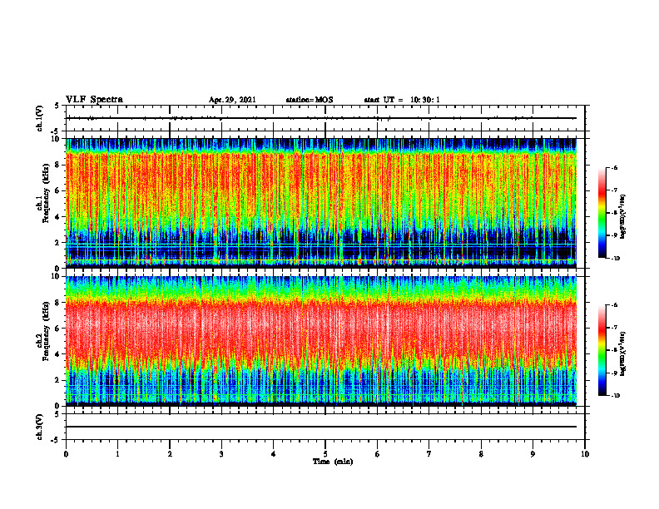Click the "Time (min)" x-axis label
The image size is (659, 509).
click(333, 462)
